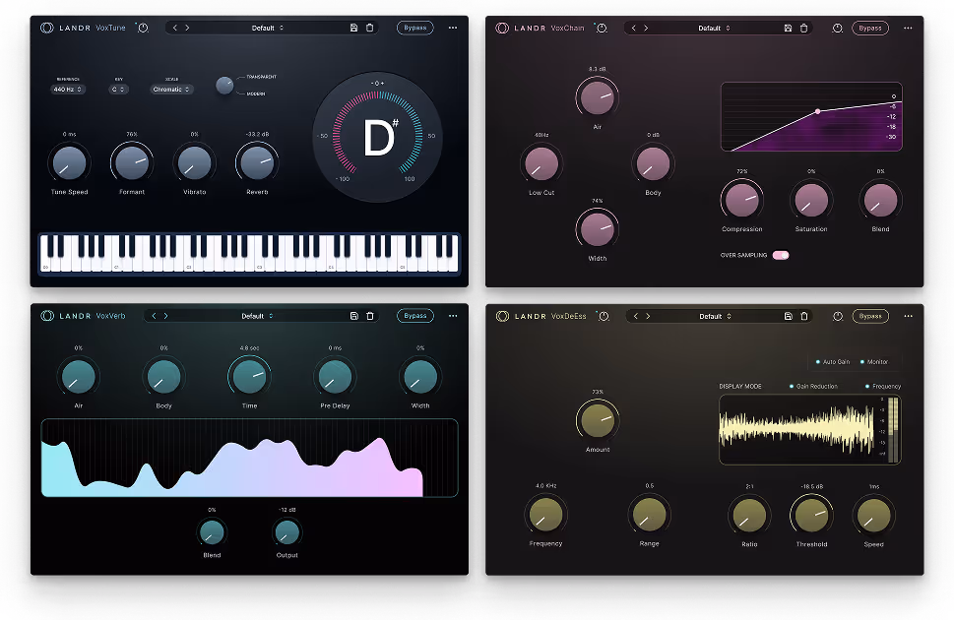This screenshot has height=620, width=954.
Task: Select Frequency display mode in VoxDeEss
Action: point(883,387)
